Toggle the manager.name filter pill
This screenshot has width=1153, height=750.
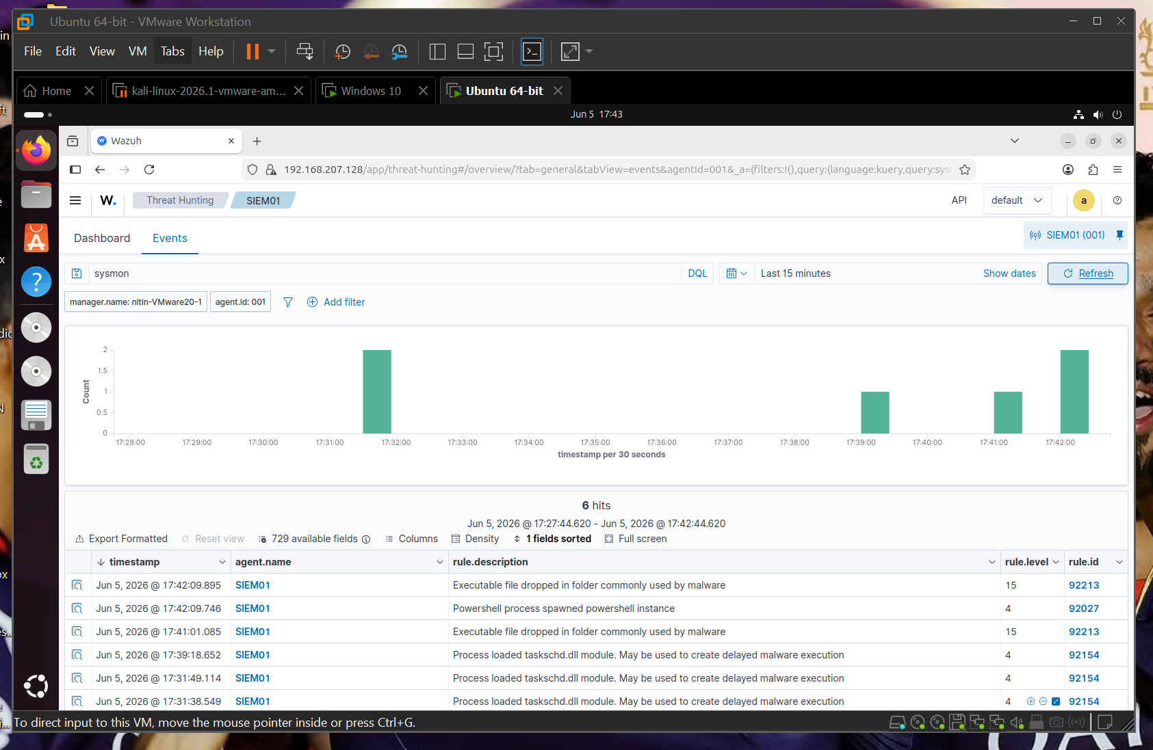135,302
